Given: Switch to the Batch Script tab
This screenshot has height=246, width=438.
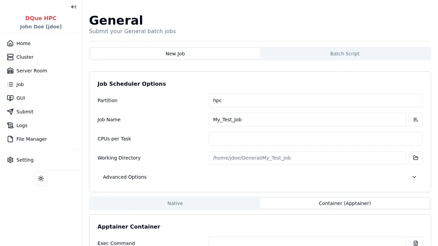Looking at the screenshot, I should point(345,54).
